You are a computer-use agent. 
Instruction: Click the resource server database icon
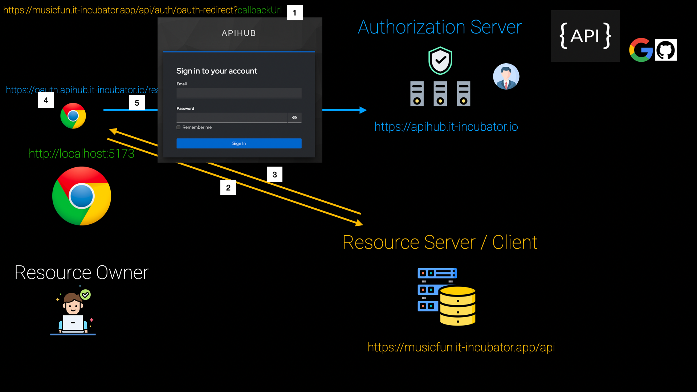447,297
